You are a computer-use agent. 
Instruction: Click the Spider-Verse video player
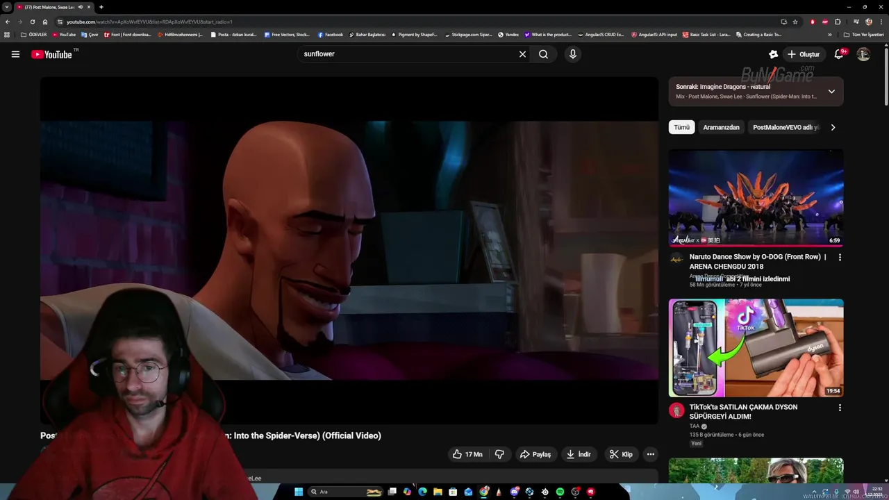pos(349,250)
